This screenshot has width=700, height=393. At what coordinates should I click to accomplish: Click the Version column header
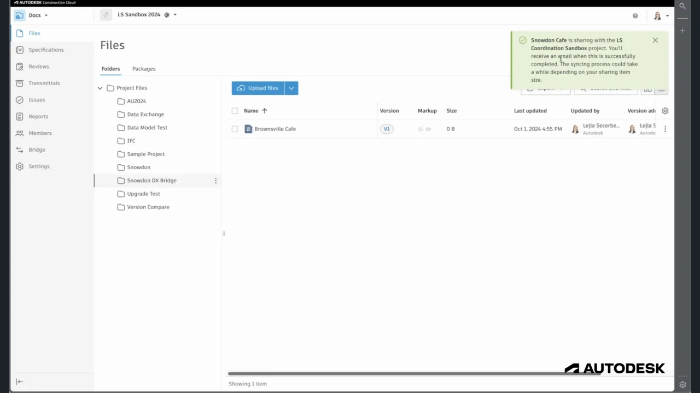[x=389, y=111]
